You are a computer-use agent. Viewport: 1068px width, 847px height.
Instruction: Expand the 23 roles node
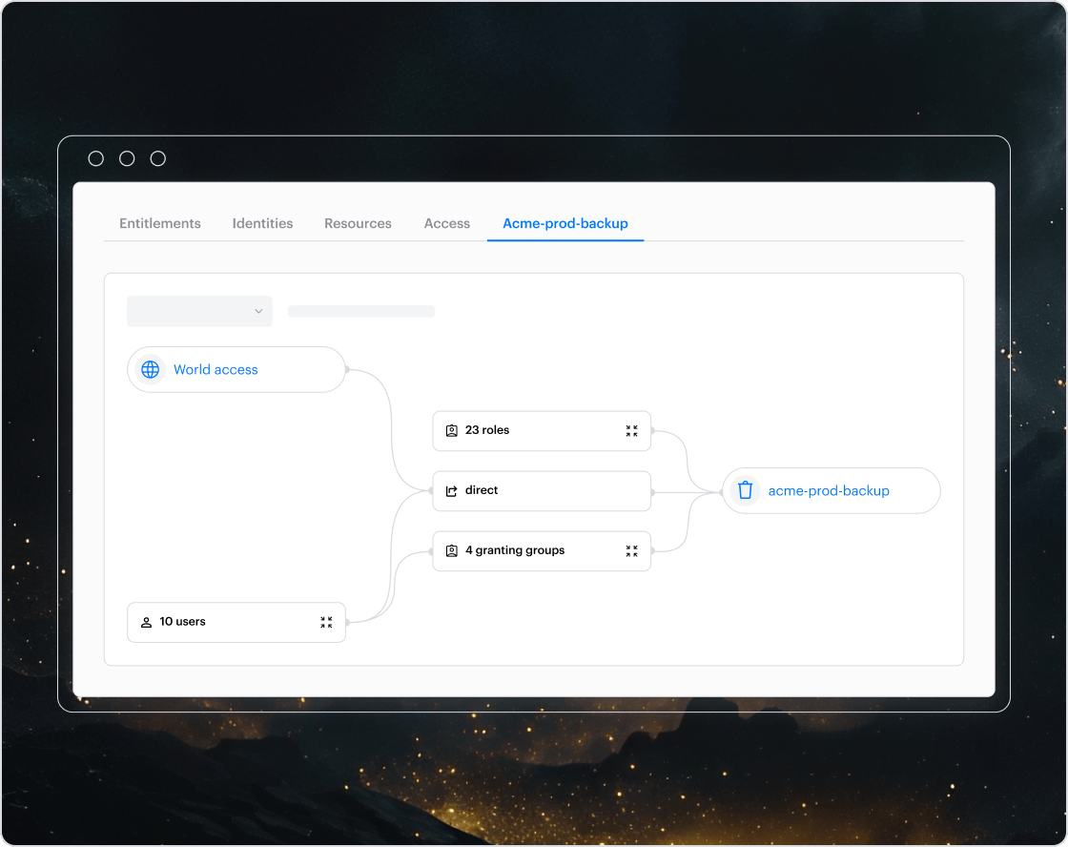click(631, 431)
